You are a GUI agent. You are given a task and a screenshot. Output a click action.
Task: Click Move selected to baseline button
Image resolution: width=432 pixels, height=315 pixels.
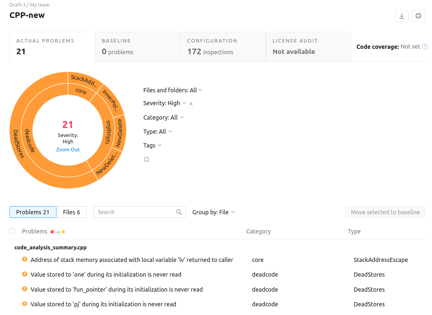[x=385, y=212]
